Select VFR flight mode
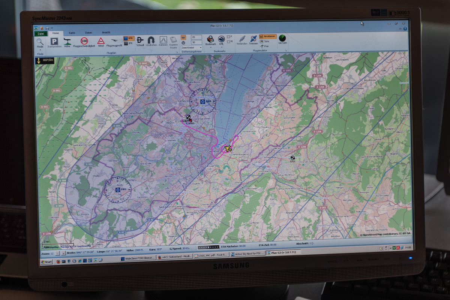This screenshot has width=450, height=300. click(x=128, y=38)
